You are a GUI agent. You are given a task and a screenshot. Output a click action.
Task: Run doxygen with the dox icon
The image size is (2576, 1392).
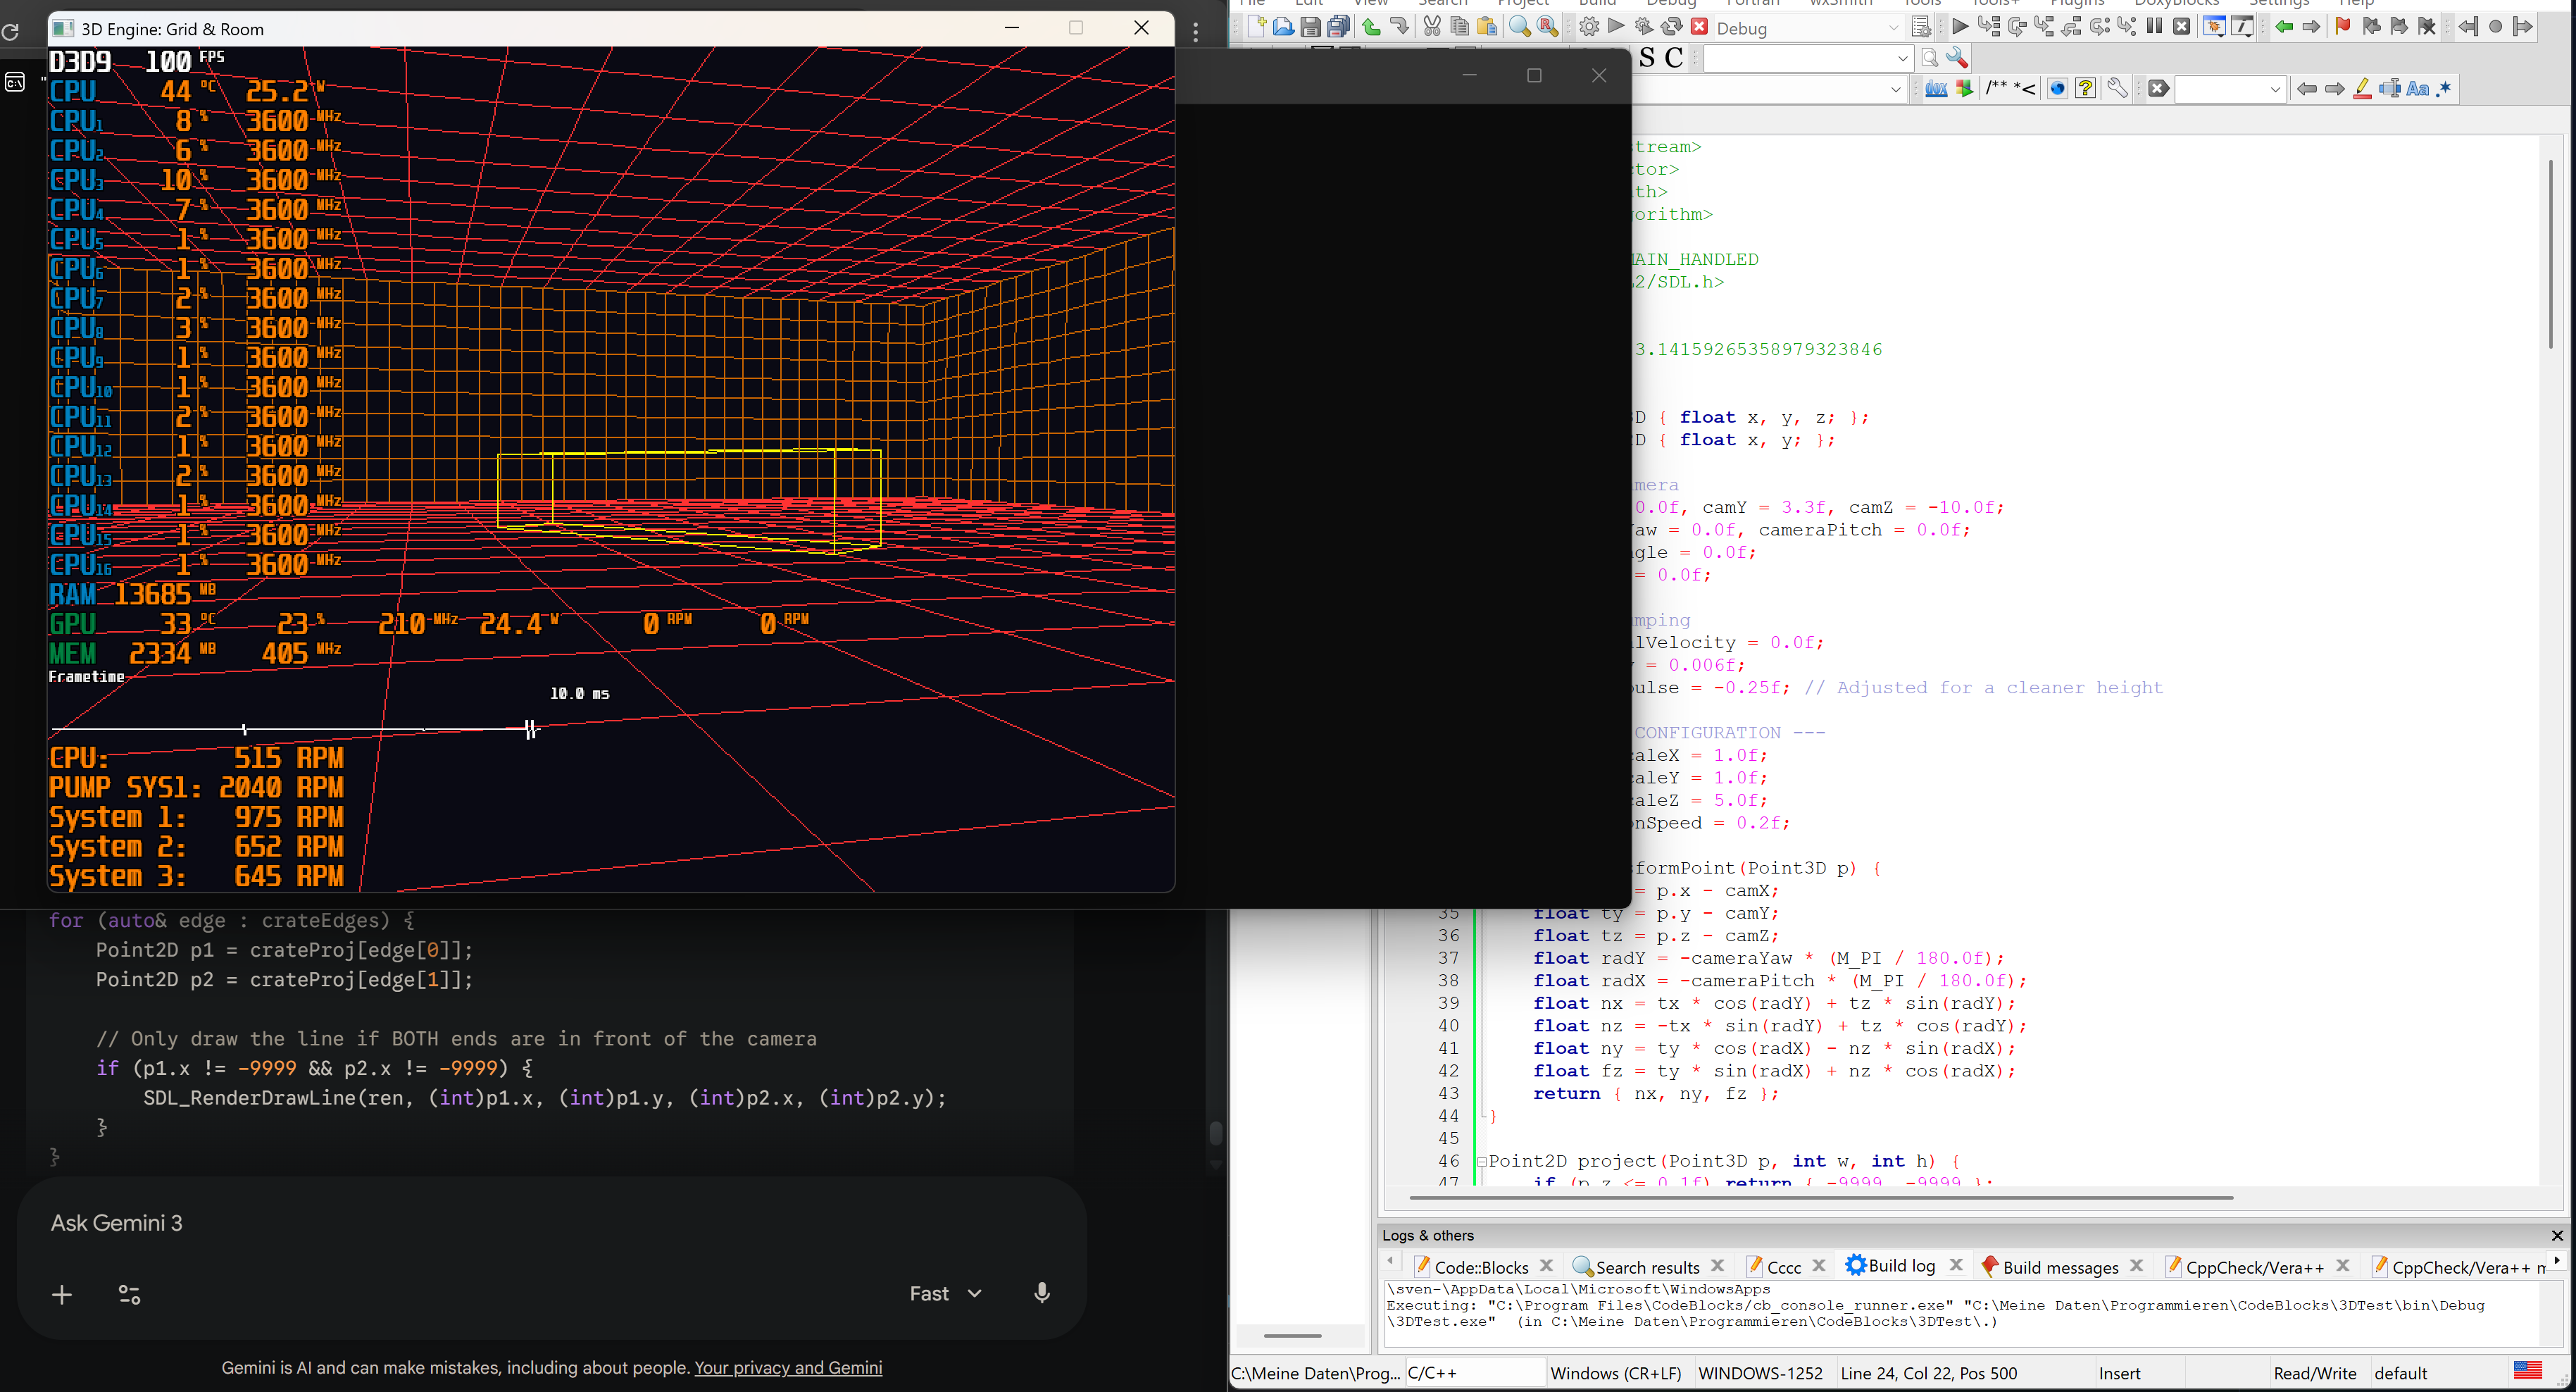(1936, 89)
